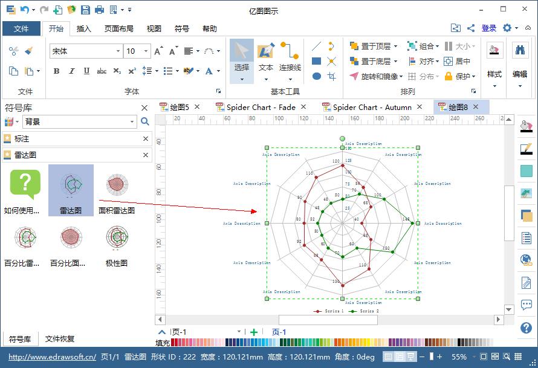Toggle the grid view icon in status bar
538x368 pixels.
pos(518,357)
